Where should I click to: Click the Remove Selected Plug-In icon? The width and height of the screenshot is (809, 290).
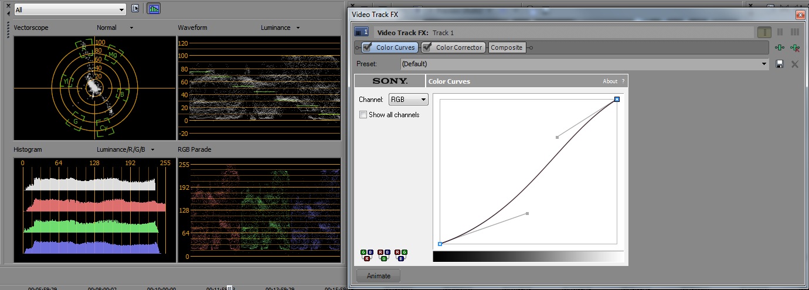(794, 47)
